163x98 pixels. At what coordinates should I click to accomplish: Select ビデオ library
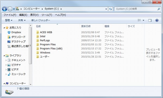point(15,69)
